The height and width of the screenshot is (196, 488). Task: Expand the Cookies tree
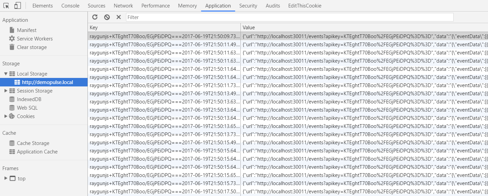(6, 116)
